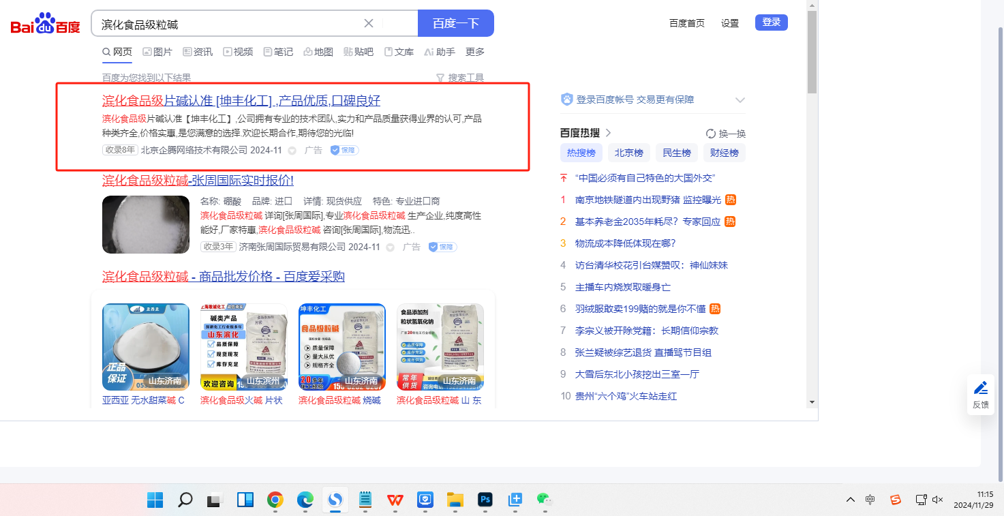The width and height of the screenshot is (1004, 516).
Task: Click the Baidu logo
Action: tap(45, 24)
